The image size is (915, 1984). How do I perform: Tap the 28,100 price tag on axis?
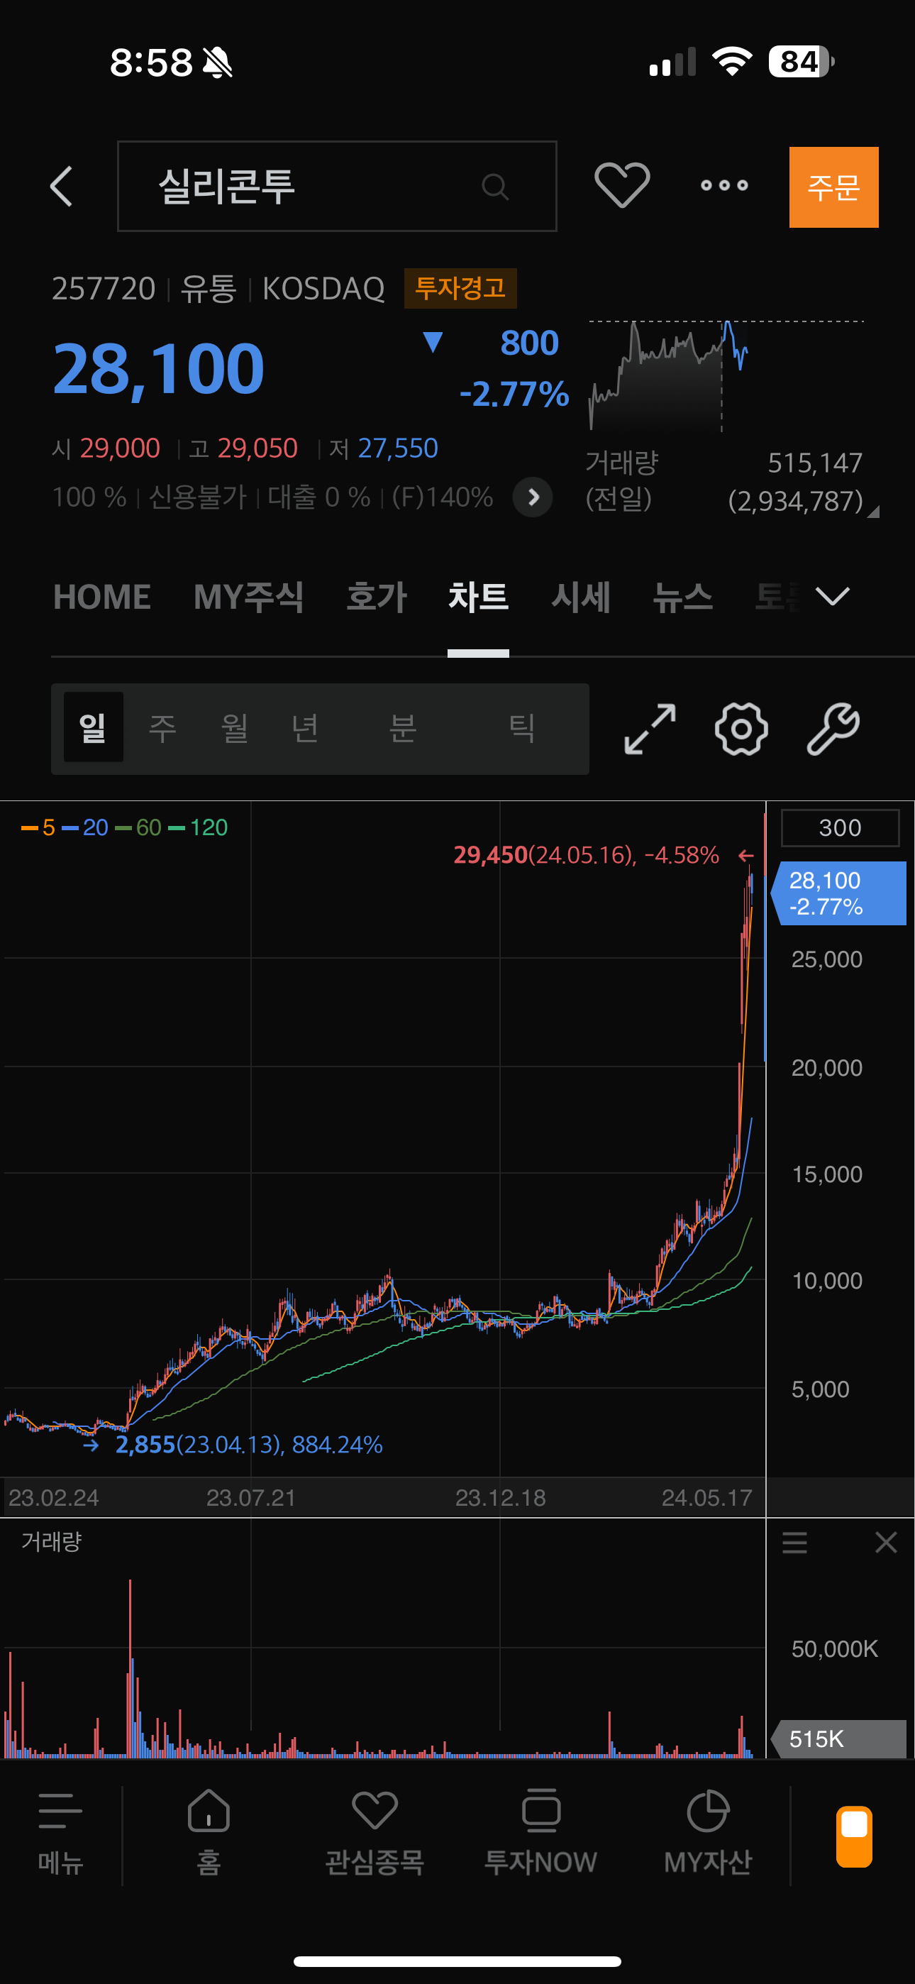pyautogui.click(x=838, y=893)
